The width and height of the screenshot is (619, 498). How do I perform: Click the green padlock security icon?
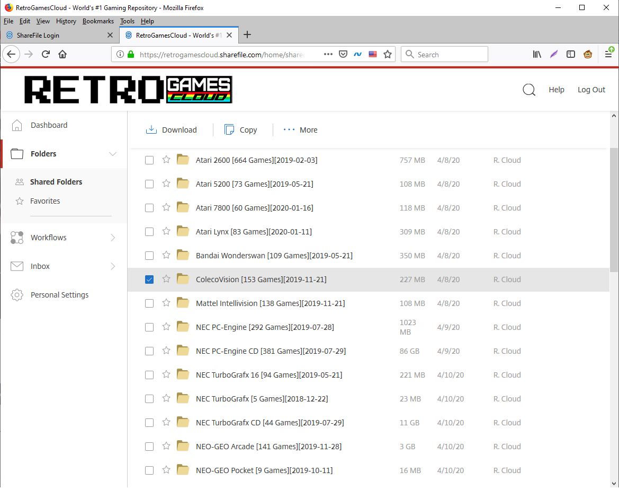(131, 54)
